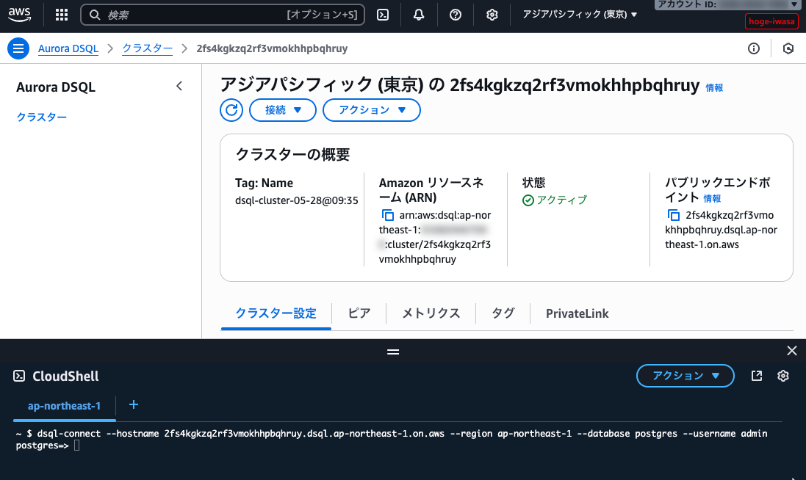Collapse the Aurora DSQL side navigation
806x480 pixels.
pyautogui.click(x=179, y=87)
